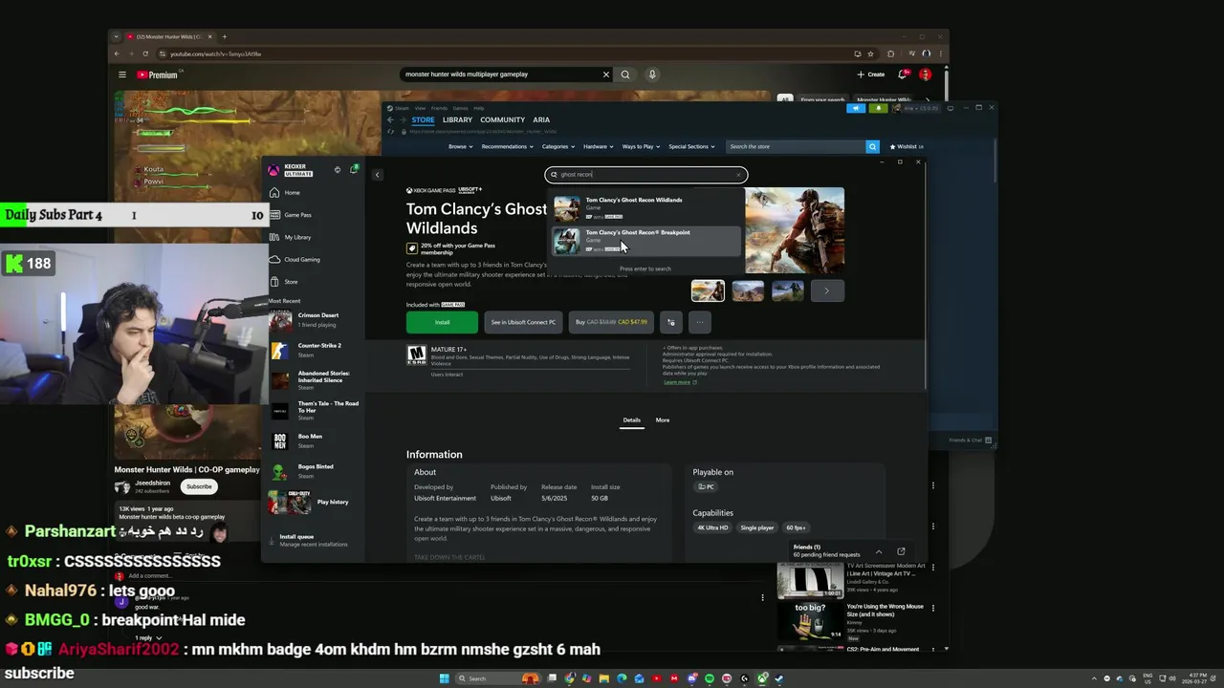The image size is (1224, 688).
Task: Open Steam ARIA profile tab
Action: coord(541,120)
